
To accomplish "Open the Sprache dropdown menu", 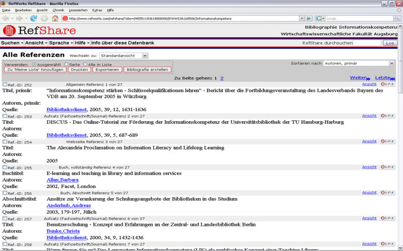I will point(61,43).
